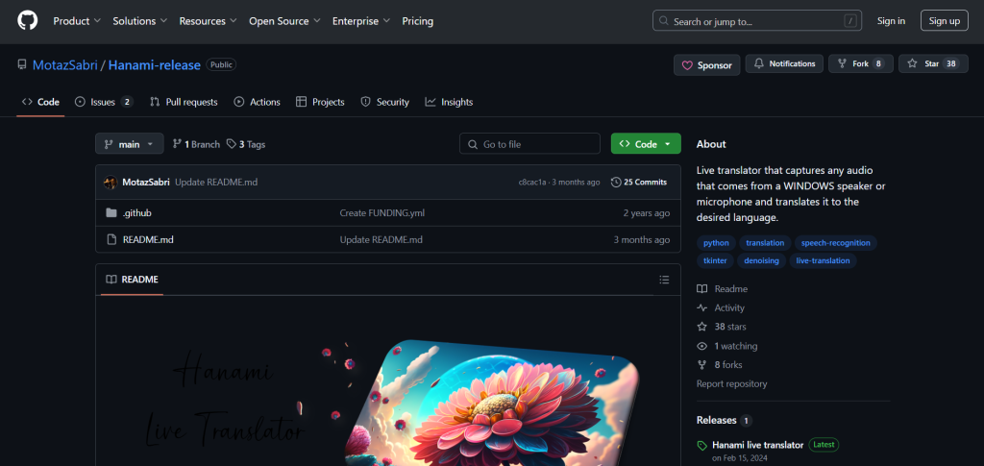The image size is (984, 466).
Task: Click the tag icon beside 3 Tags
Action: pyautogui.click(x=232, y=144)
